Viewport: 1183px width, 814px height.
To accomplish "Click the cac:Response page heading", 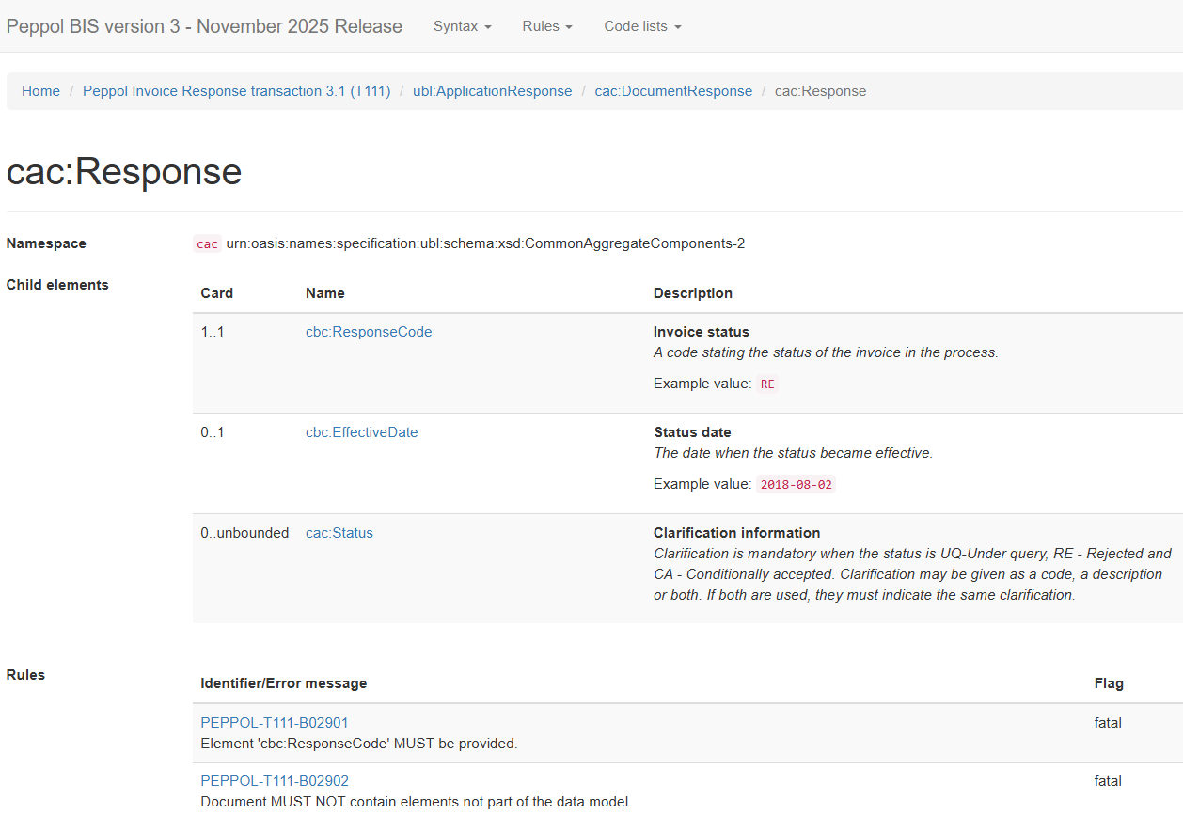I will (x=124, y=172).
